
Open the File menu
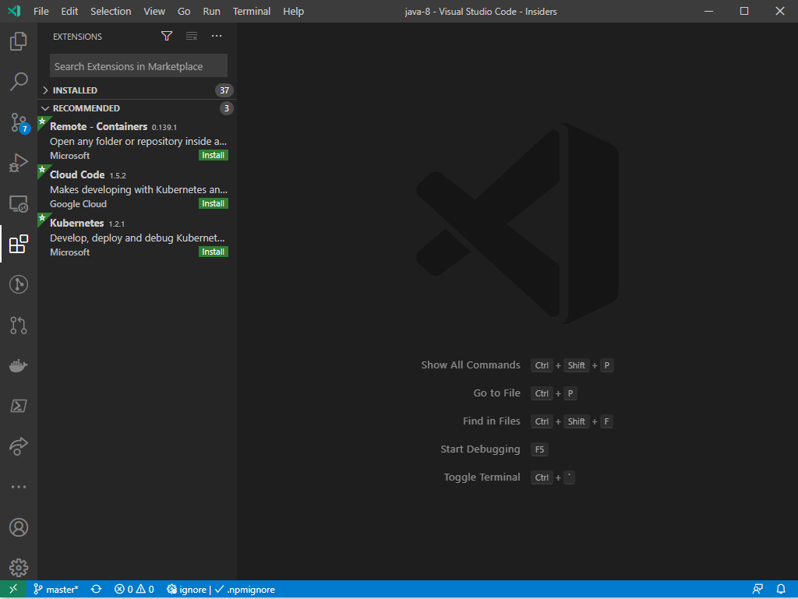[41, 11]
